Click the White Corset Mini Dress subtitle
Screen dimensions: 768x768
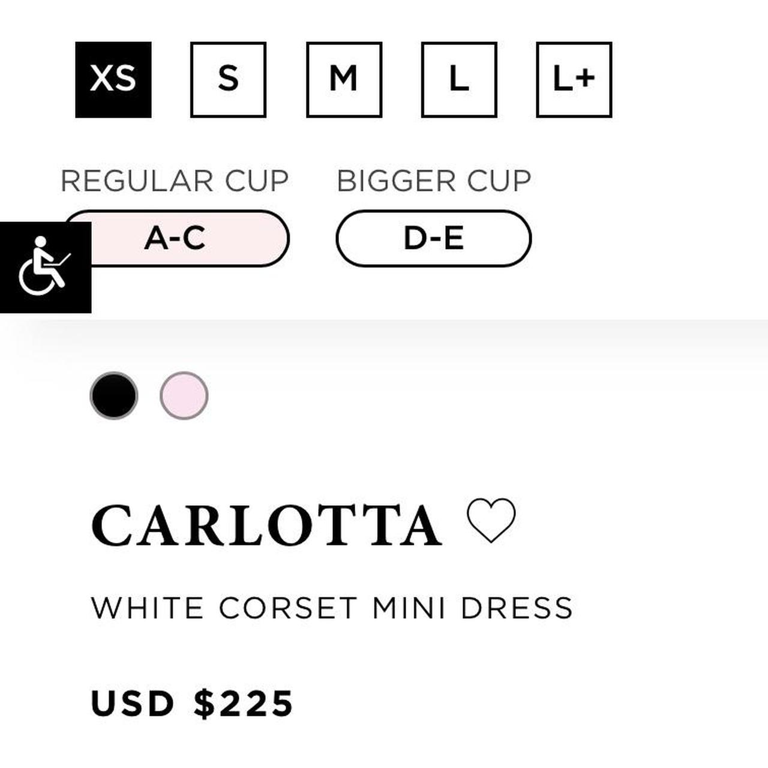click(332, 608)
